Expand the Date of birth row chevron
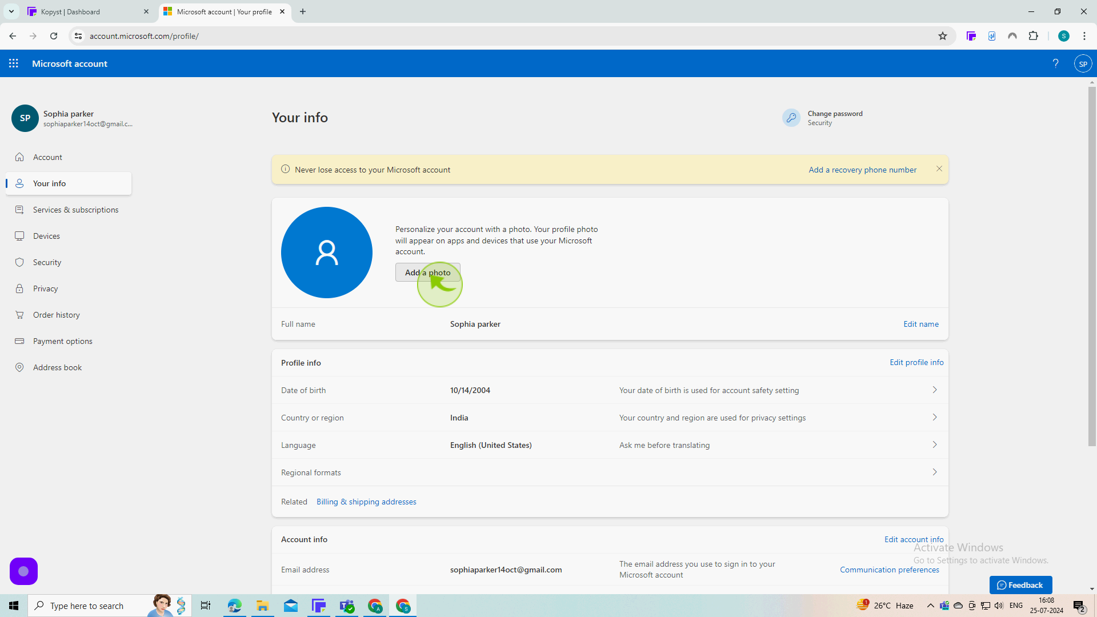 (x=935, y=390)
